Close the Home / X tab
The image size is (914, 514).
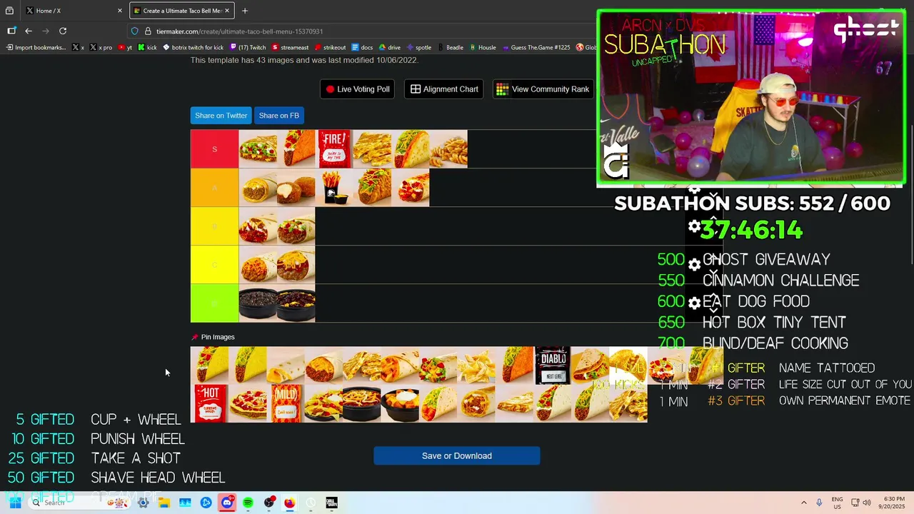[120, 11]
